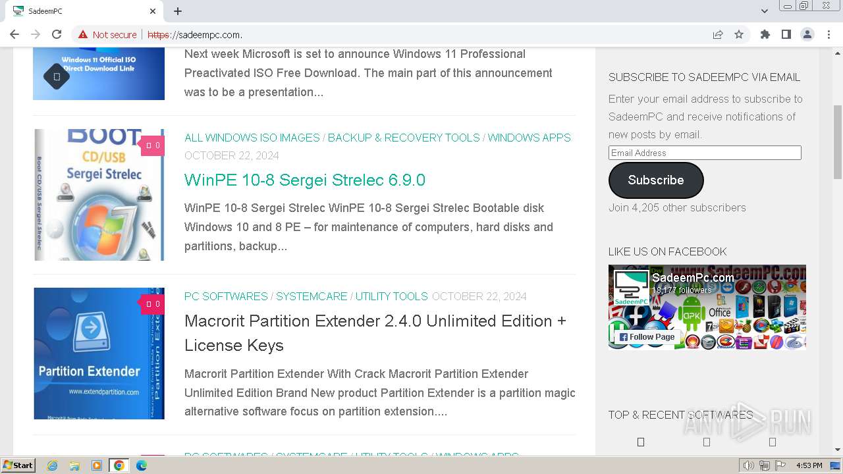843x474 pixels.
Task: Click the address bar URL
Action: (195, 34)
